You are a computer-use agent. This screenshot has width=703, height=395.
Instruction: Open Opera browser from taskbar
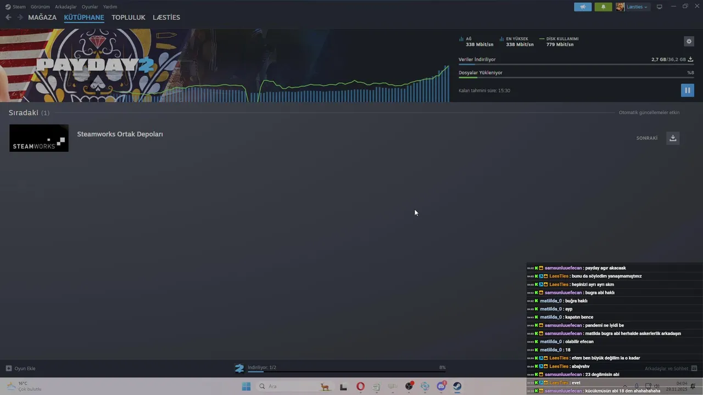pyautogui.click(x=360, y=386)
